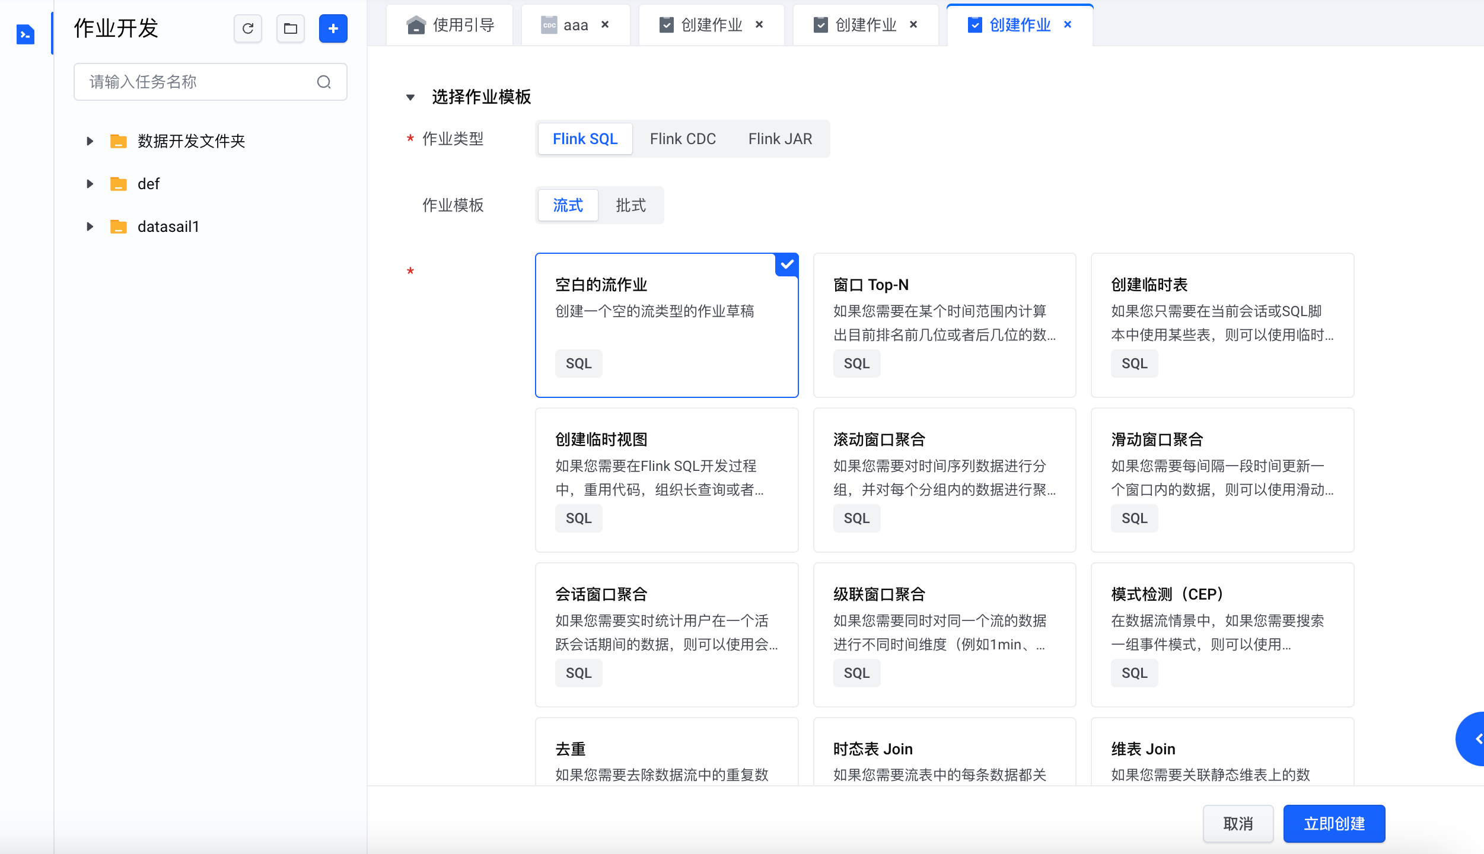
Task: Expand the datasail1 folder node
Action: pos(90,227)
